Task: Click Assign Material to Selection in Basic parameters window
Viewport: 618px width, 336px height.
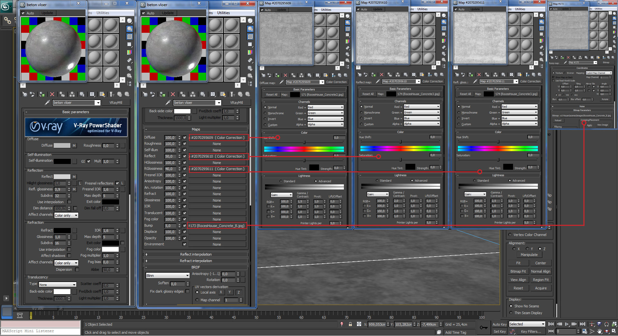Action: click(x=42, y=94)
